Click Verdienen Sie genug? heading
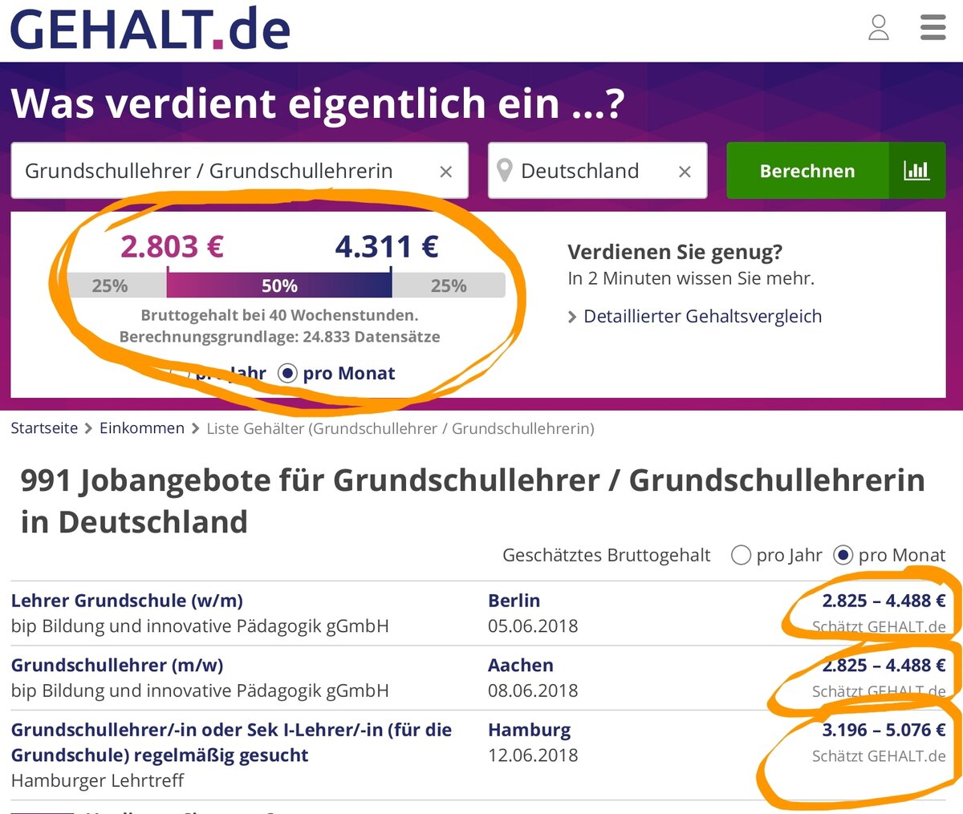This screenshot has width=963, height=814. coord(675,252)
